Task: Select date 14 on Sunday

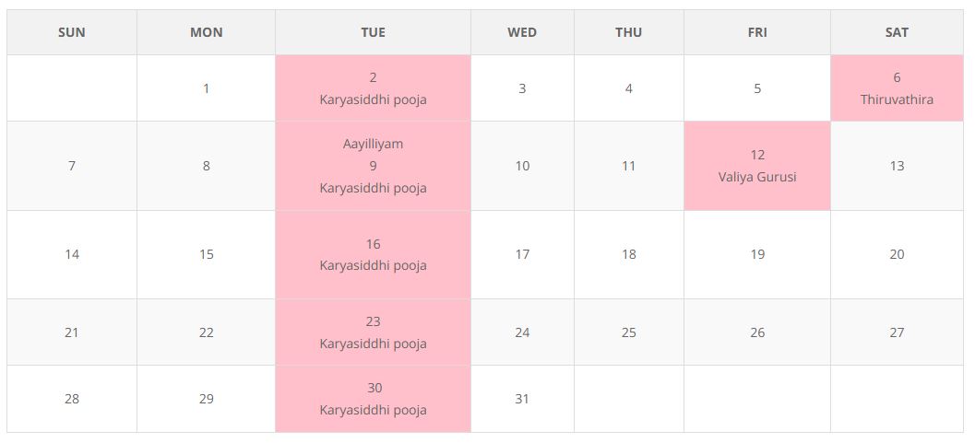Action: [72, 254]
